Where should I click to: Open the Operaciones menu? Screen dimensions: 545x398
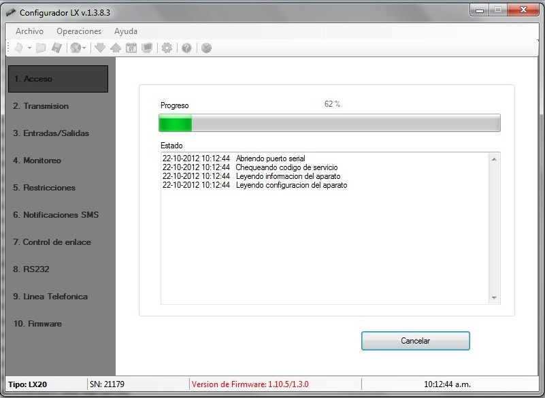point(79,31)
